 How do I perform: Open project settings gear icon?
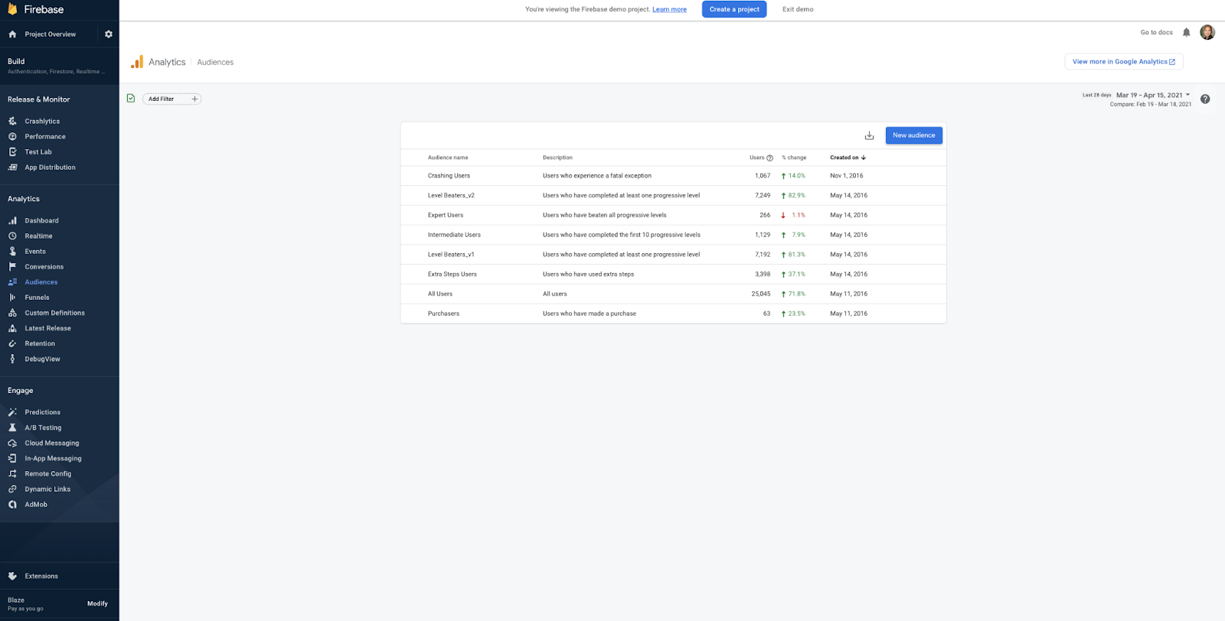click(x=109, y=34)
